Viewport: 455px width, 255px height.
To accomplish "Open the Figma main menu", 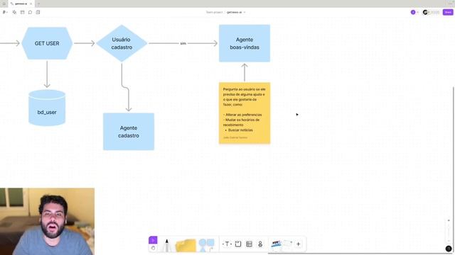I will pos(5,12).
